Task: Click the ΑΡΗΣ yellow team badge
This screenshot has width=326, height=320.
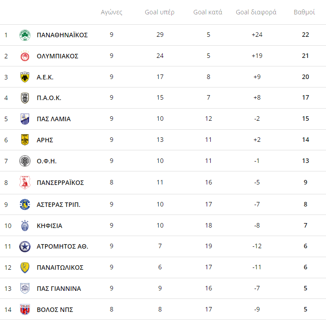Action: (x=25, y=140)
